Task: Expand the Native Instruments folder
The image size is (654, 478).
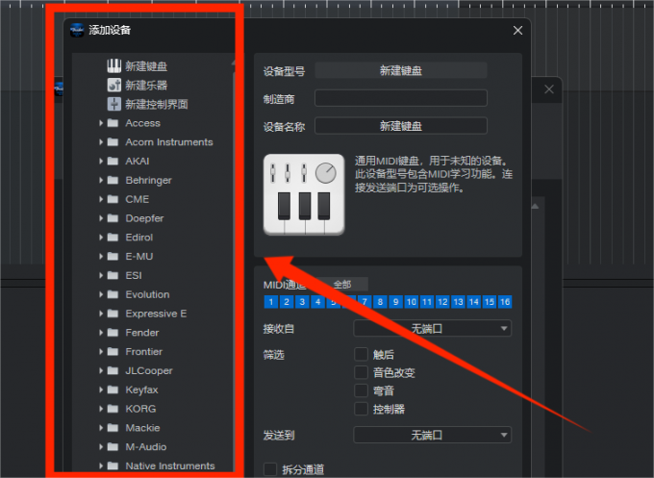Action: point(101,465)
